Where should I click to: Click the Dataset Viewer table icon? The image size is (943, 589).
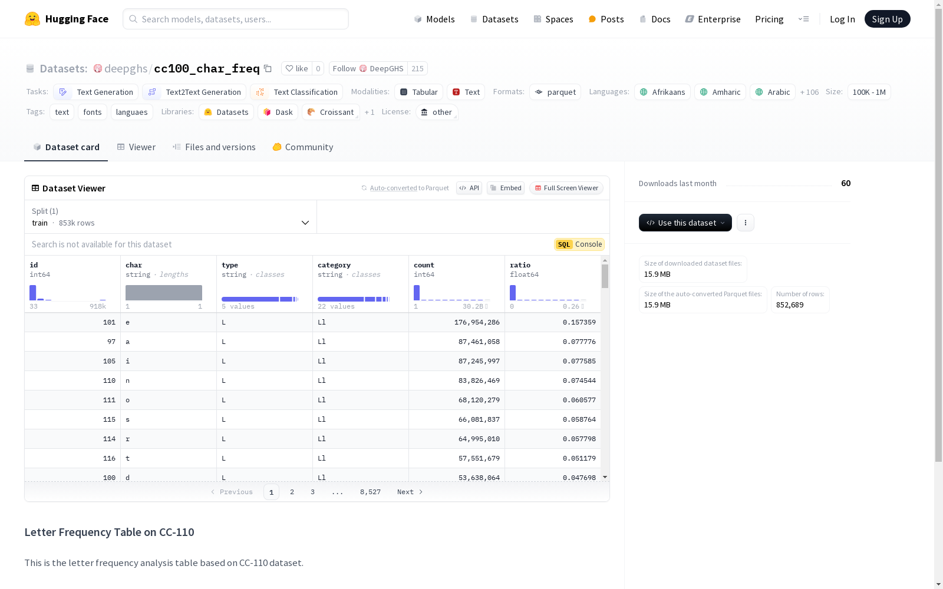click(x=35, y=188)
